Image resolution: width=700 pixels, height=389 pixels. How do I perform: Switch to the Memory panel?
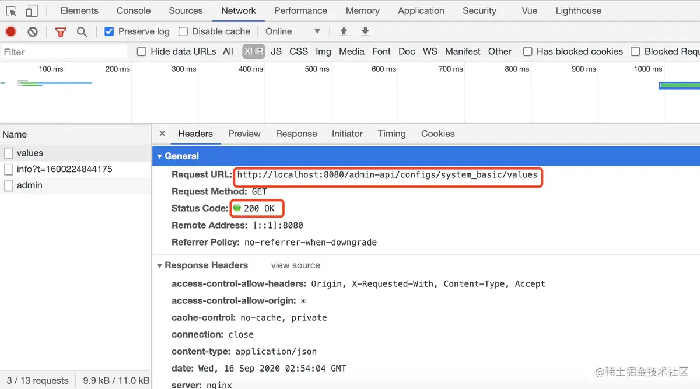click(363, 10)
